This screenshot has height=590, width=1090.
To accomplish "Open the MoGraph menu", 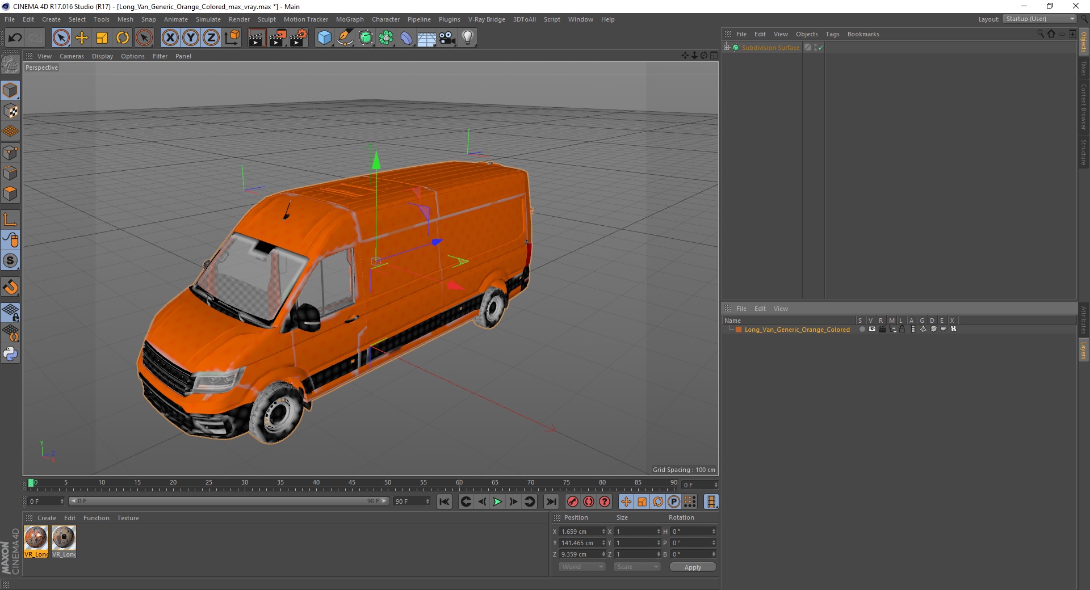I will pyautogui.click(x=349, y=19).
